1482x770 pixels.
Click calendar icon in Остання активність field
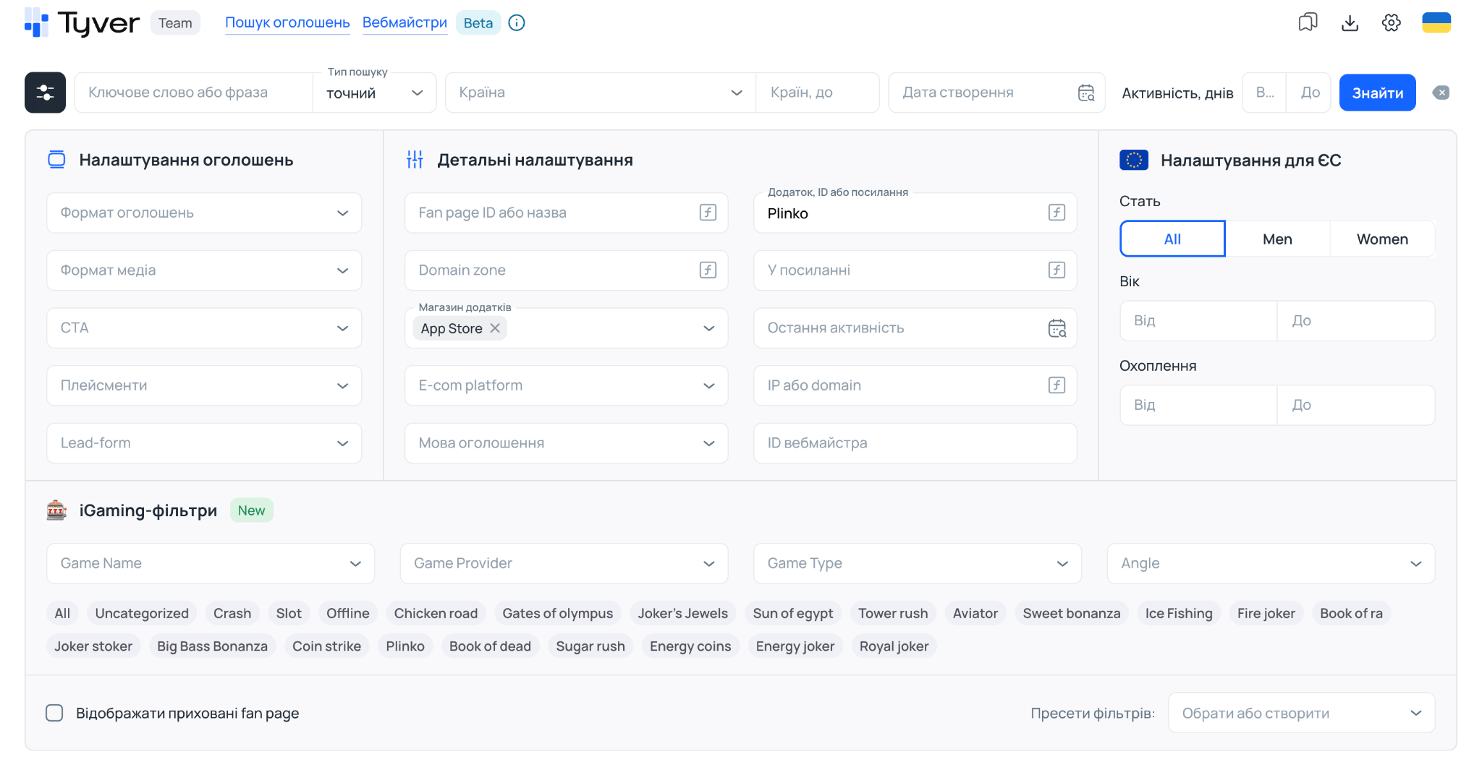coord(1057,328)
